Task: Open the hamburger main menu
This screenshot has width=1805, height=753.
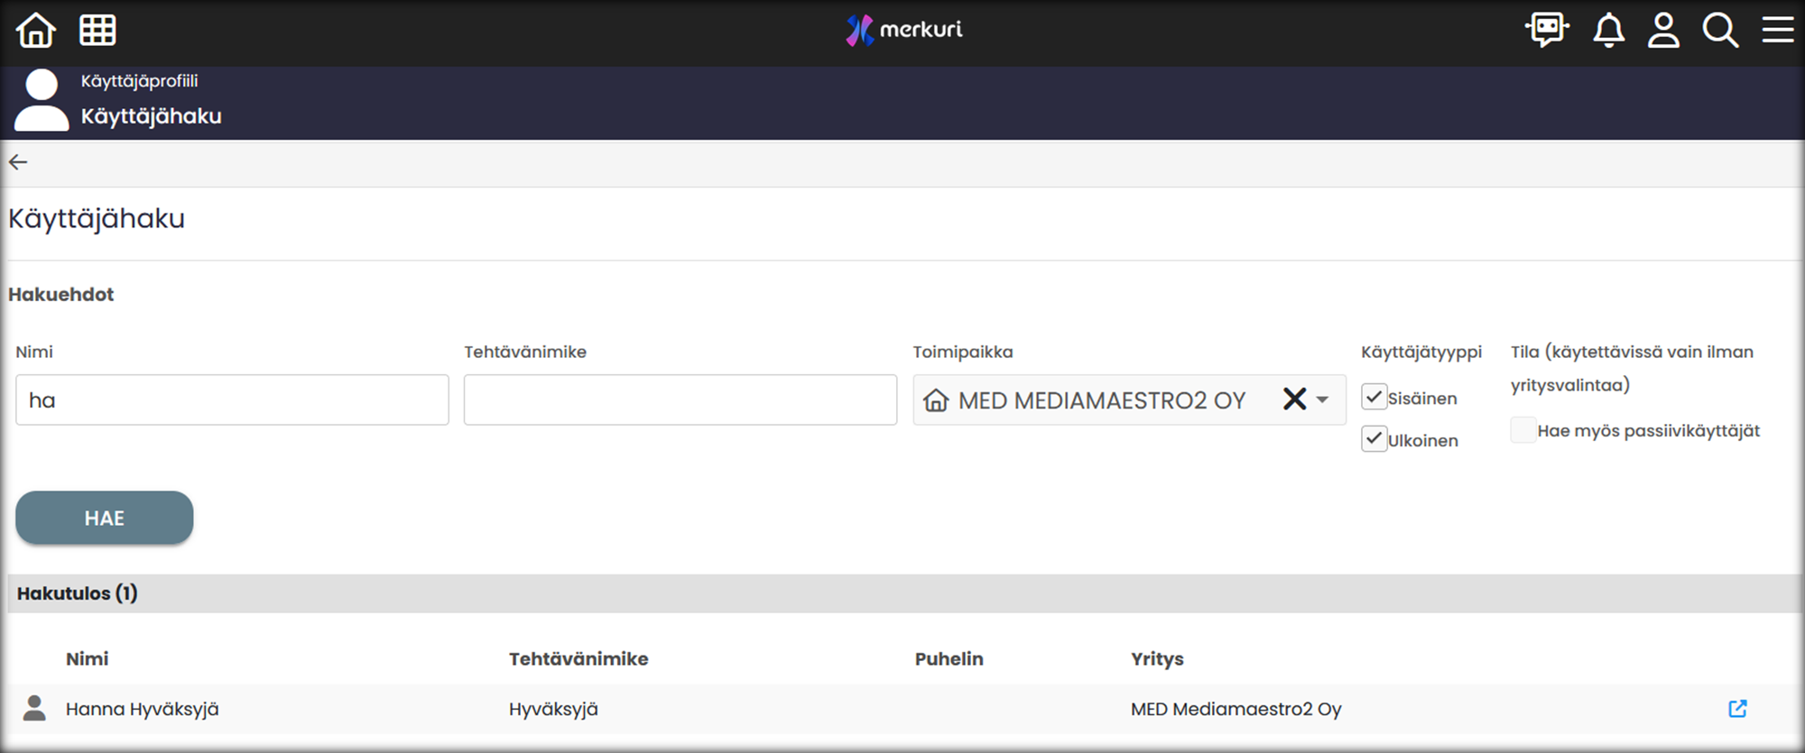Action: point(1777,31)
